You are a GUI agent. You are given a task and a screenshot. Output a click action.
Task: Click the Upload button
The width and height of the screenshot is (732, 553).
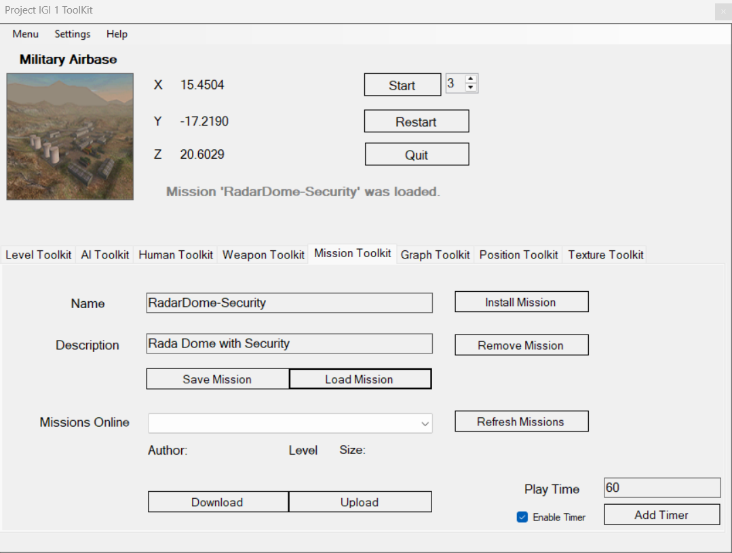point(360,501)
